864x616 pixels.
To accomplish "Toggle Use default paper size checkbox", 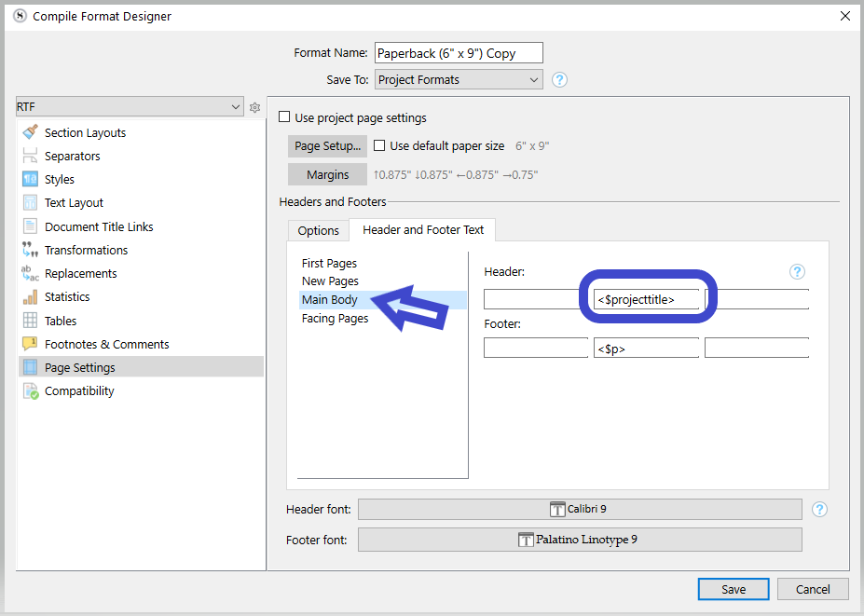I will (379, 145).
